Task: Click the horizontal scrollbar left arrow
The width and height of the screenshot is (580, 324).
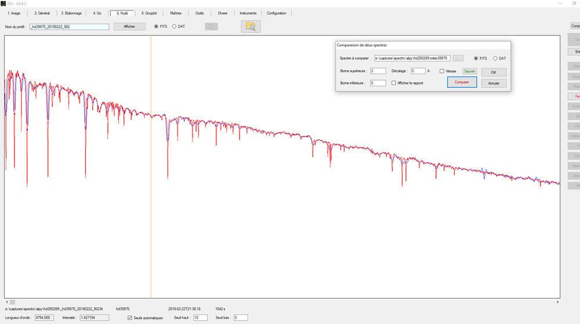Action: (6, 302)
